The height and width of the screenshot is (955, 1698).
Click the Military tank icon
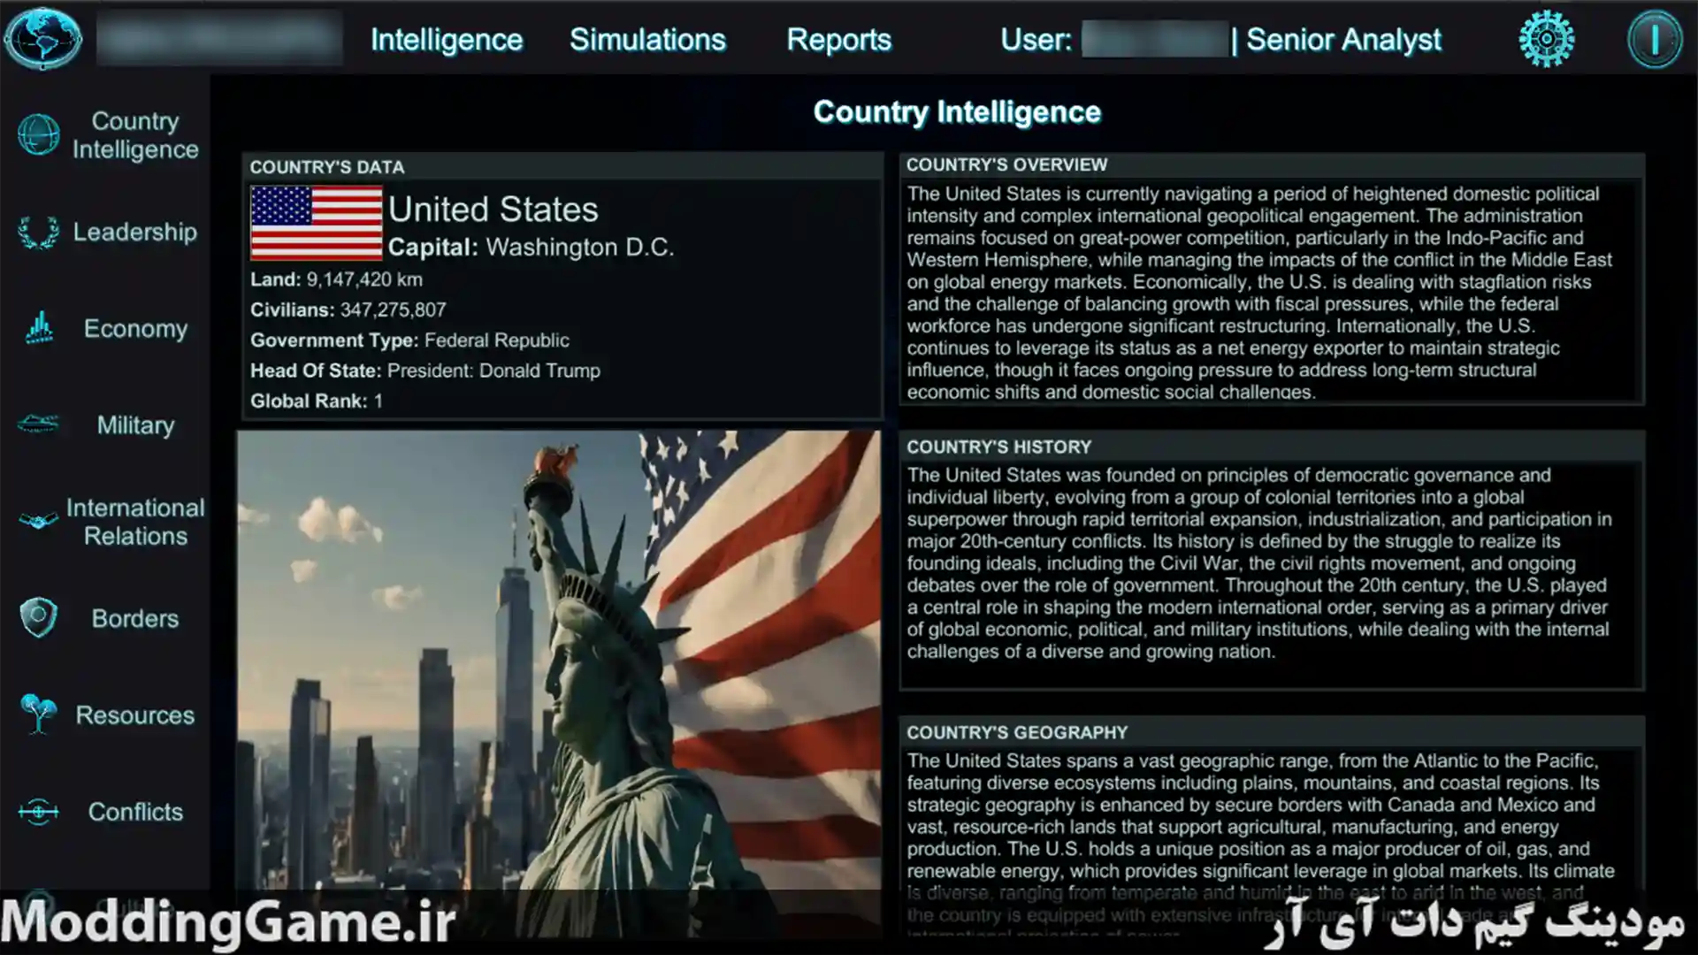tap(39, 424)
